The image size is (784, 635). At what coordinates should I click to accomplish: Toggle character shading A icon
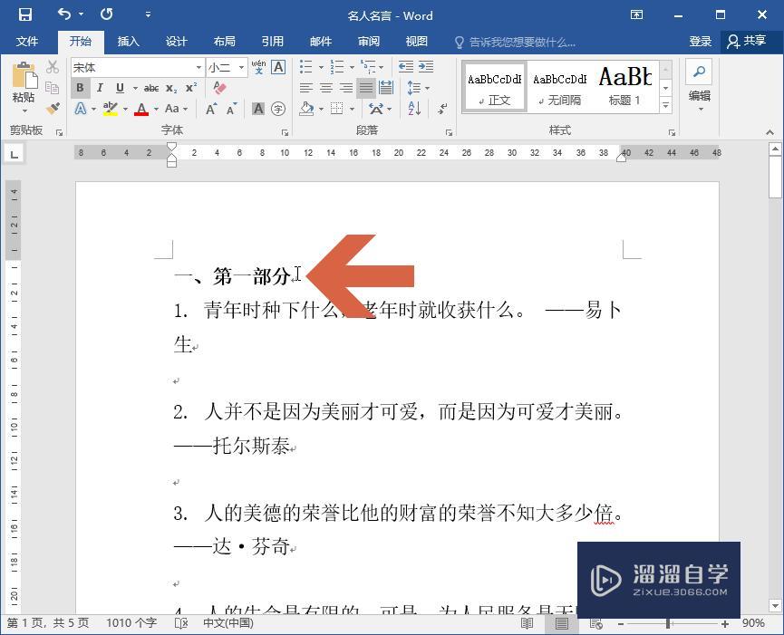click(258, 109)
